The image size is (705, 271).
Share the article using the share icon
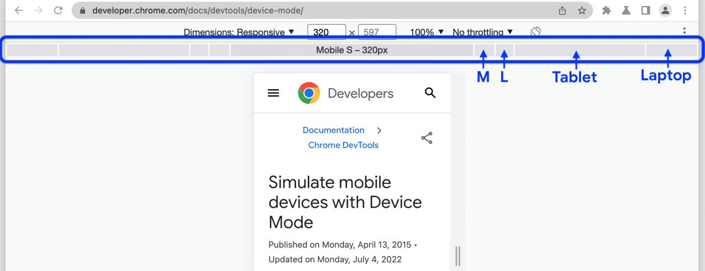pos(427,138)
